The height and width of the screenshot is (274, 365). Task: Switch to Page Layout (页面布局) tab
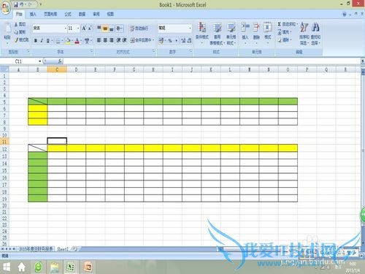[50, 14]
